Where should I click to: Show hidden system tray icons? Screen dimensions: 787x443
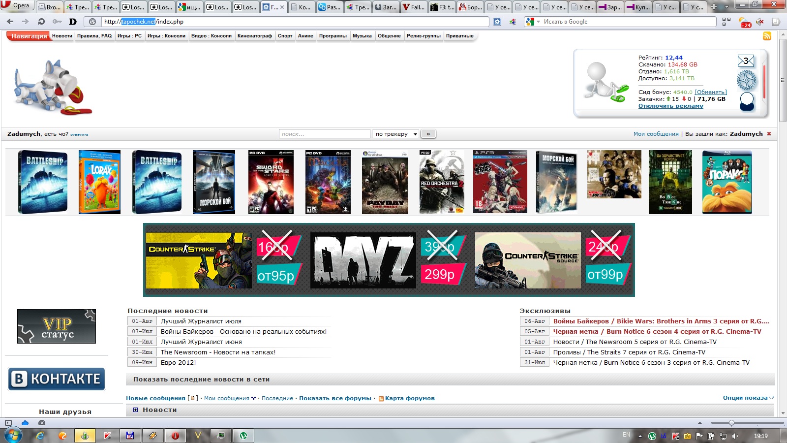click(x=640, y=436)
